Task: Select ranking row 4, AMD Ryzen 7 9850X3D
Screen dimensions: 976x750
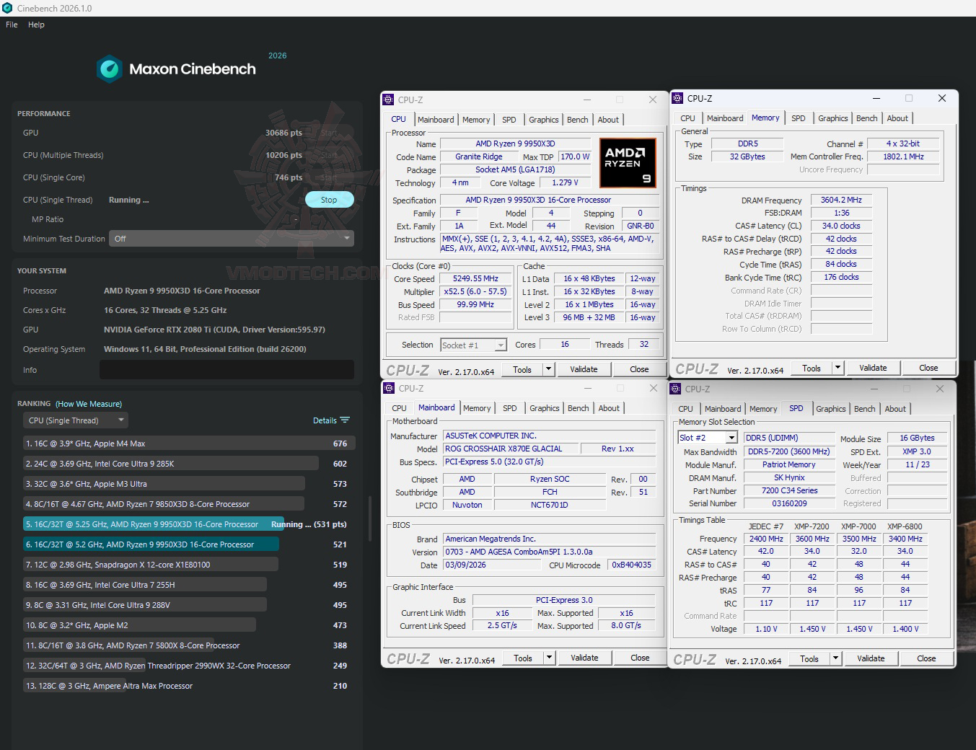Action: [x=189, y=504]
